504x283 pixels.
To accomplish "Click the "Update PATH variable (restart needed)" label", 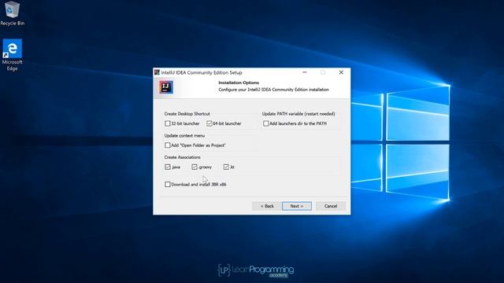I will pyautogui.click(x=298, y=114).
